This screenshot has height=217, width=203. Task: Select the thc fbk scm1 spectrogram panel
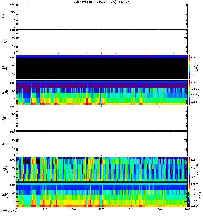pos(101,194)
